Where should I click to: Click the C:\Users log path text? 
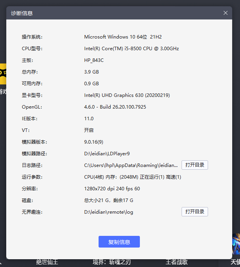[x=131, y=165]
